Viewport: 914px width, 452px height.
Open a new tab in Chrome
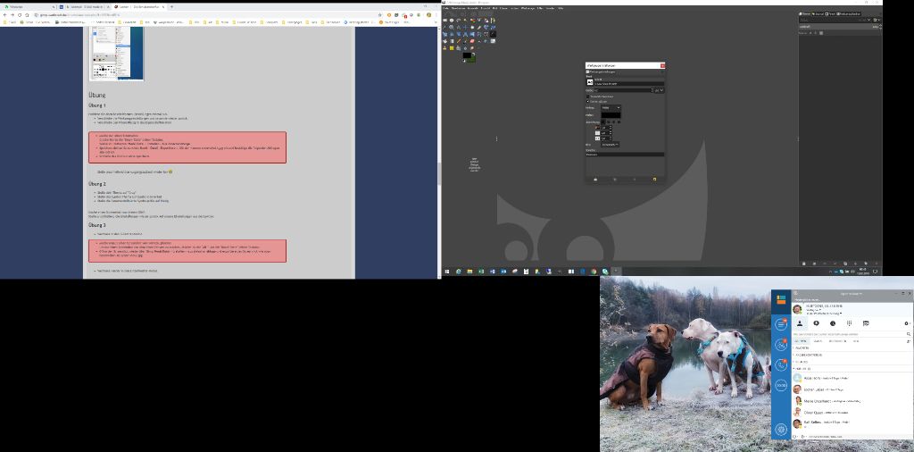[171, 7]
